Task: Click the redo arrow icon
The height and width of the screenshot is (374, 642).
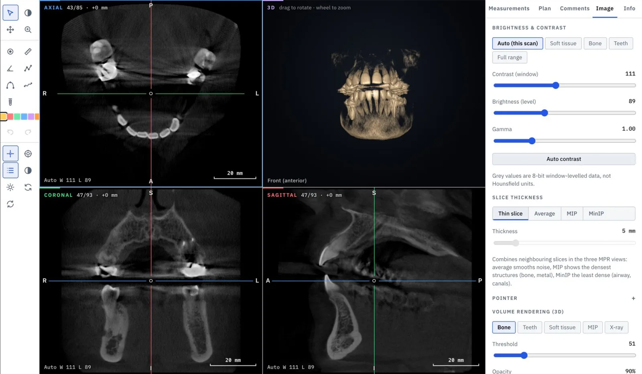Action: (x=28, y=132)
